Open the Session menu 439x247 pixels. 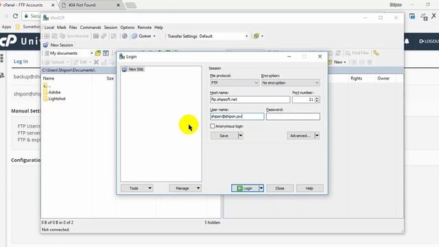[x=110, y=27]
